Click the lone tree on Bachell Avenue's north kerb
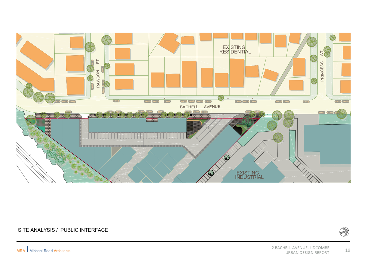This screenshot has height=257, width=371. (221, 98)
